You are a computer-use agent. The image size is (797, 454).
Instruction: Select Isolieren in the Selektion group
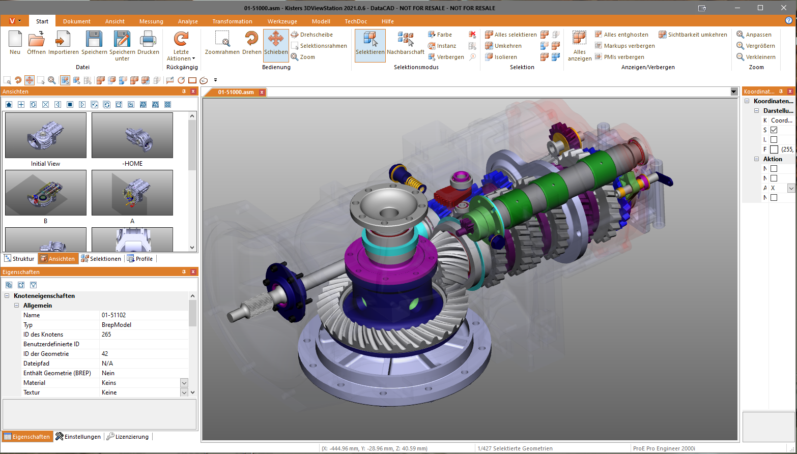point(505,56)
